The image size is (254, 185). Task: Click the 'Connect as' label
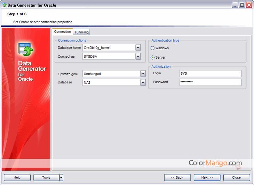pos(66,57)
